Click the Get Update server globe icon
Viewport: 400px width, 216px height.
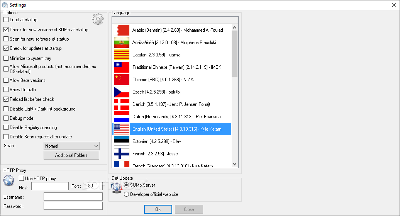point(116,188)
